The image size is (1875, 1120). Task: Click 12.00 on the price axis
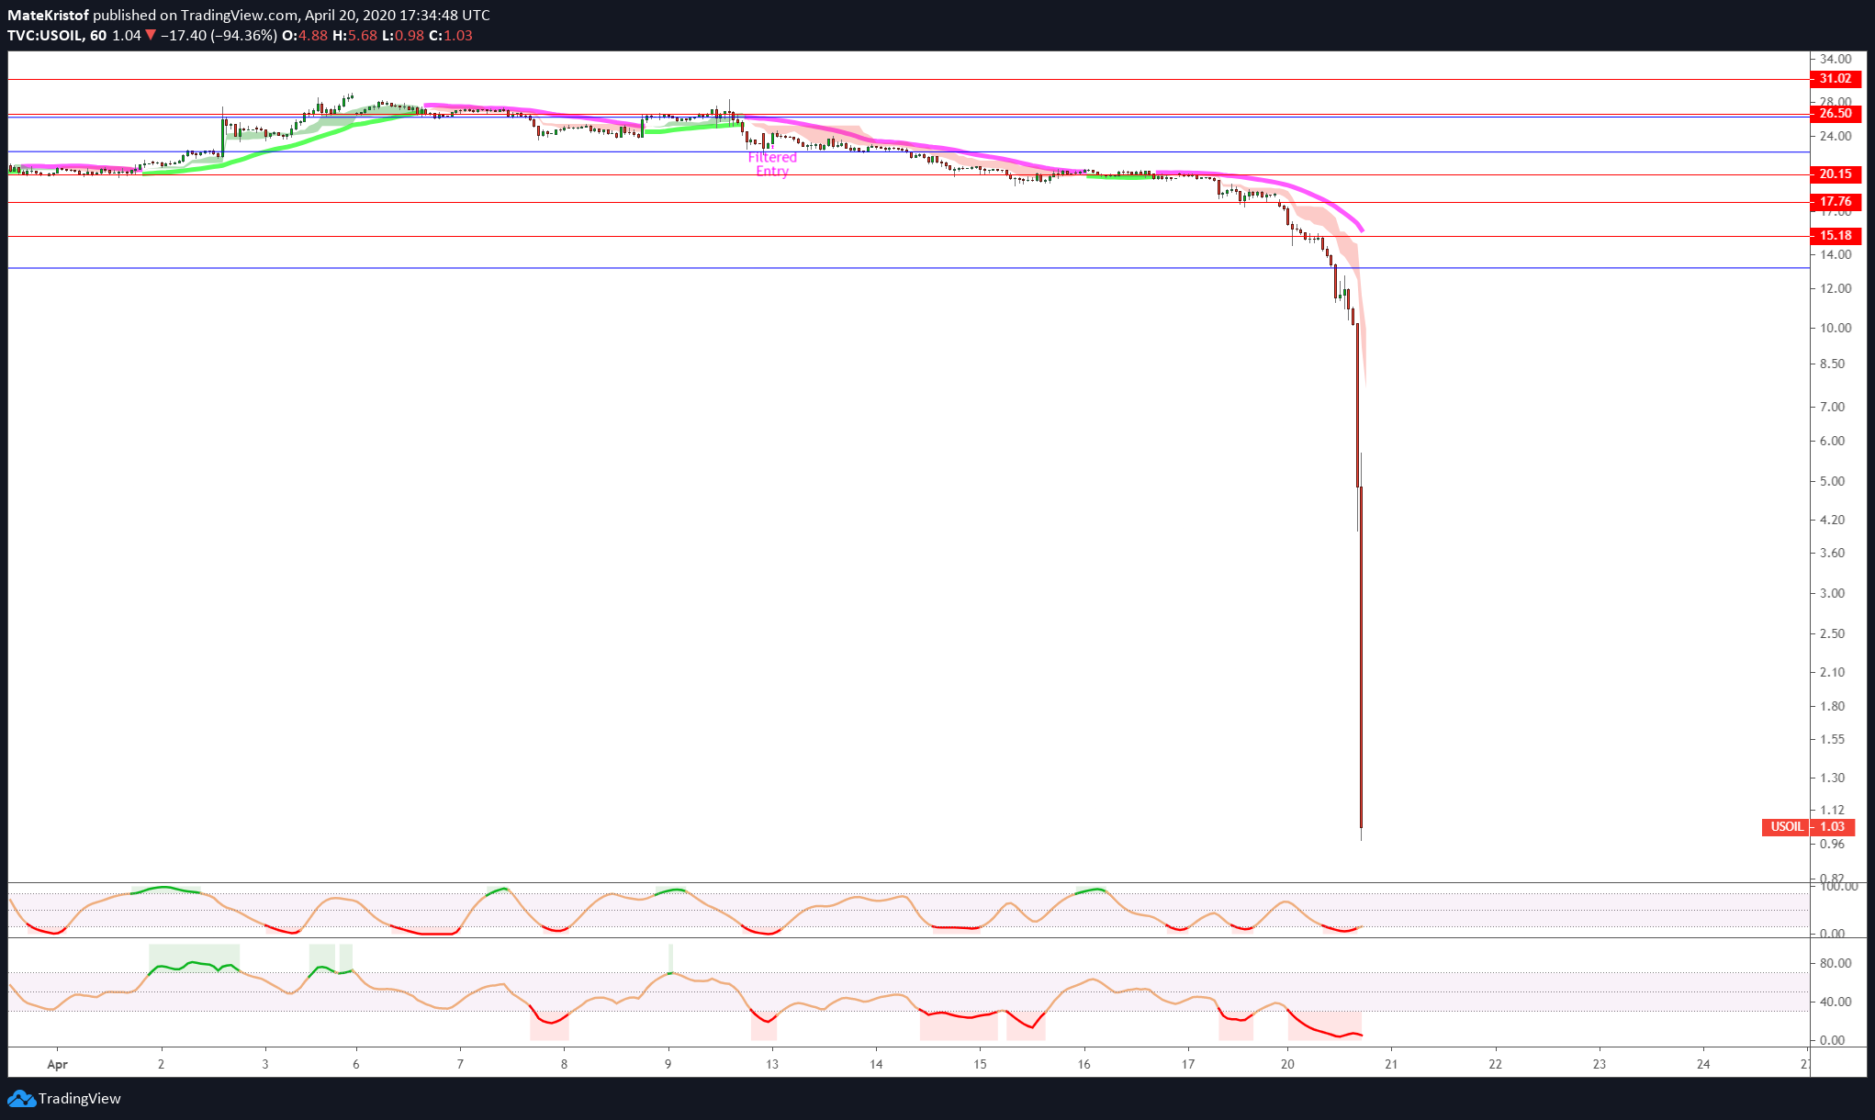click(1836, 288)
